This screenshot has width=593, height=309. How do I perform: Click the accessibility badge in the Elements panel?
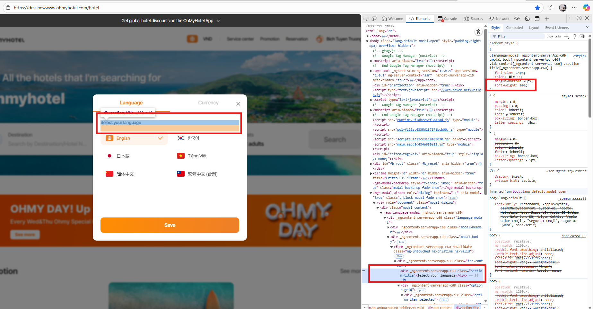pyautogui.click(x=478, y=31)
